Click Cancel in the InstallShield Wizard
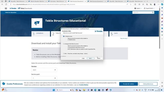Screen dimensions: 164x92 click(x=99, y=58)
